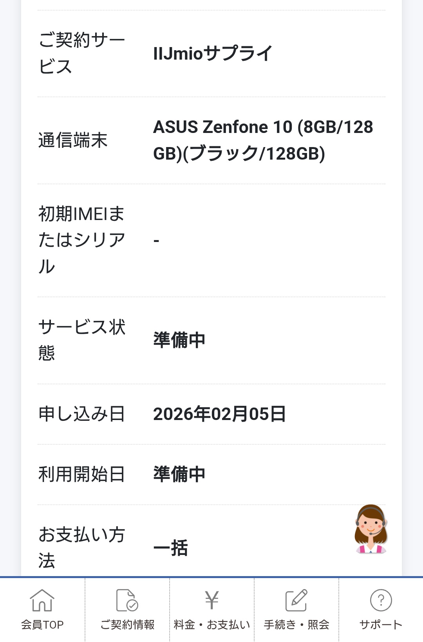Select the pencil edit icon for 手続き・照会
The width and height of the screenshot is (423, 642).
[x=296, y=600]
